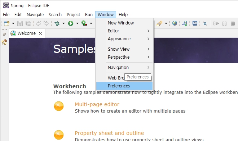Click the Property sheet orange sphere icon
The height and width of the screenshot is (141, 238).
(59, 135)
